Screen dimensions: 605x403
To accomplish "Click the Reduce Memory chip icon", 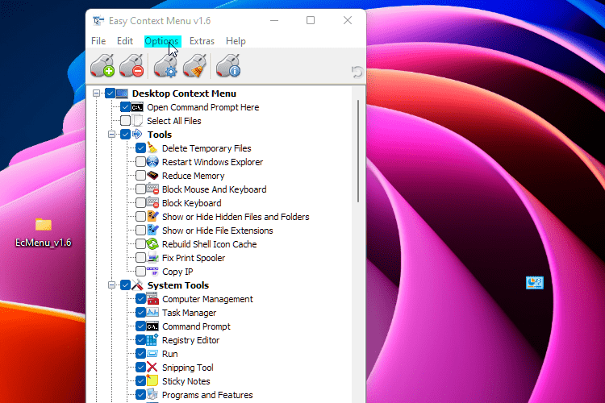I will point(152,176).
